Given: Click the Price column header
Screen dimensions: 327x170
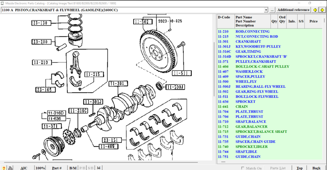Looking at the screenshot, I should 313,21.
